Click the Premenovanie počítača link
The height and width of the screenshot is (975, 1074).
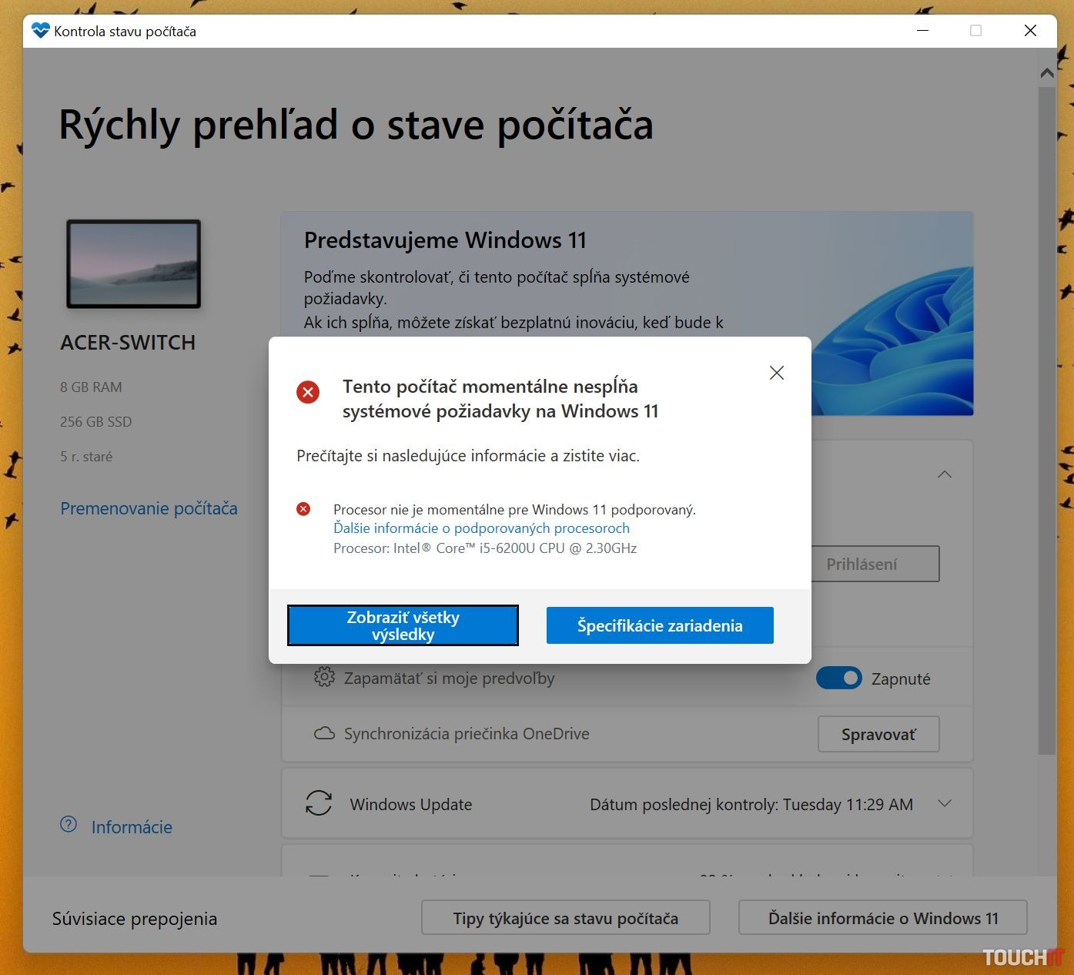149,508
